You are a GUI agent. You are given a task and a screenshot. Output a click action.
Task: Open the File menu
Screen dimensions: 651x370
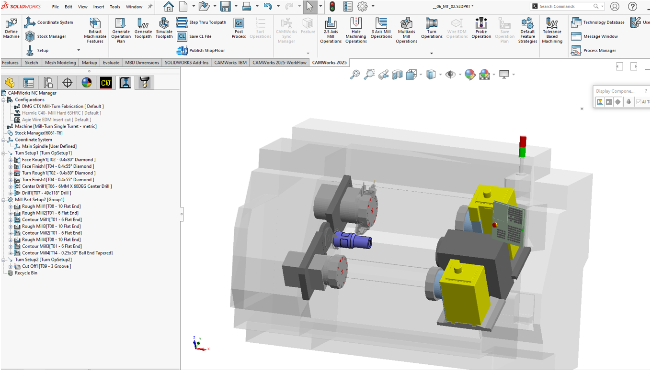pos(56,7)
